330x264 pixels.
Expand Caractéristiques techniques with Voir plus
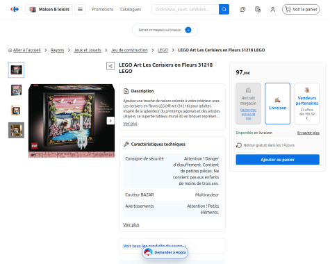(x=131, y=224)
